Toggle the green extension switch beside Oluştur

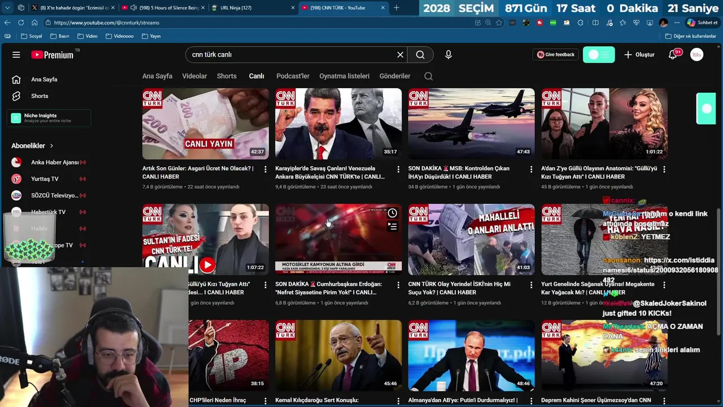[599, 55]
